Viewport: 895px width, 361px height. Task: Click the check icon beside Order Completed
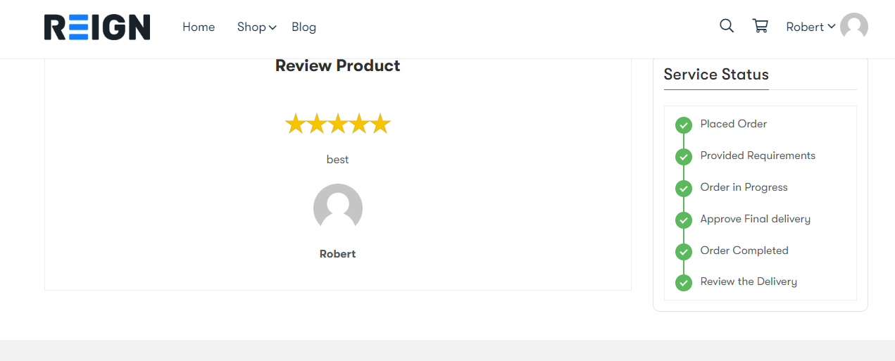click(x=684, y=252)
